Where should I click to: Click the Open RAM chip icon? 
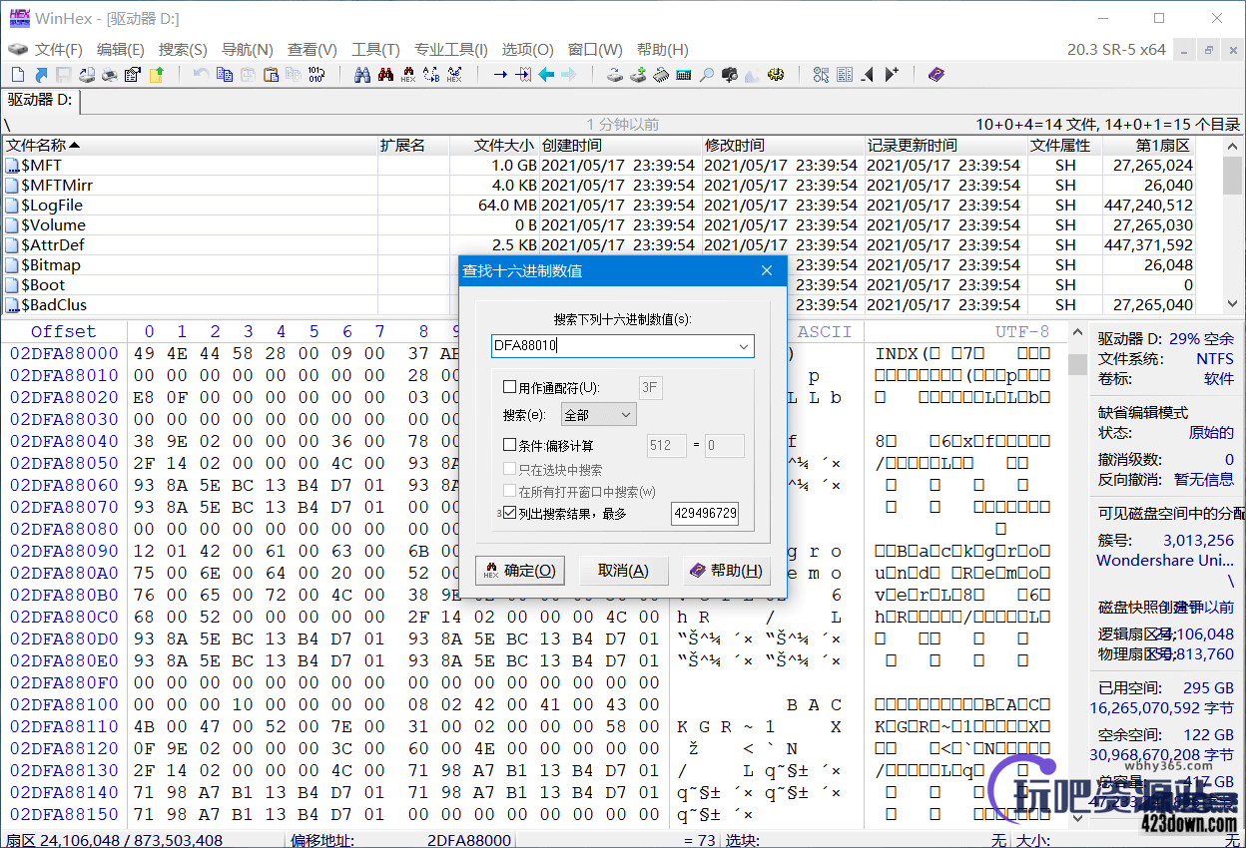(661, 75)
